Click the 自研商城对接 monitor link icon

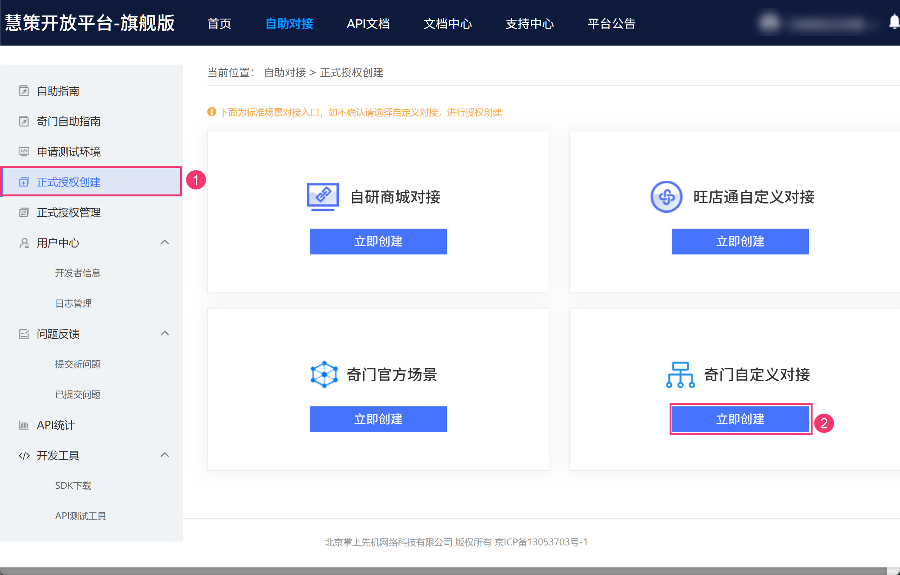(323, 197)
